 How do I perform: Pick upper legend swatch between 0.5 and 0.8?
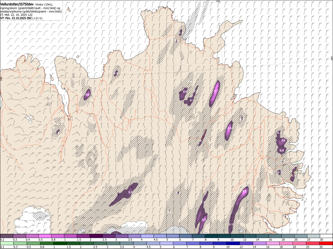[x=45, y=236]
